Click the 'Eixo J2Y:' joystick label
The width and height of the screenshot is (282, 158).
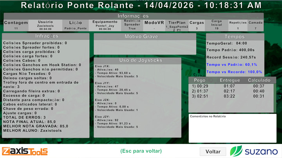[102, 117]
